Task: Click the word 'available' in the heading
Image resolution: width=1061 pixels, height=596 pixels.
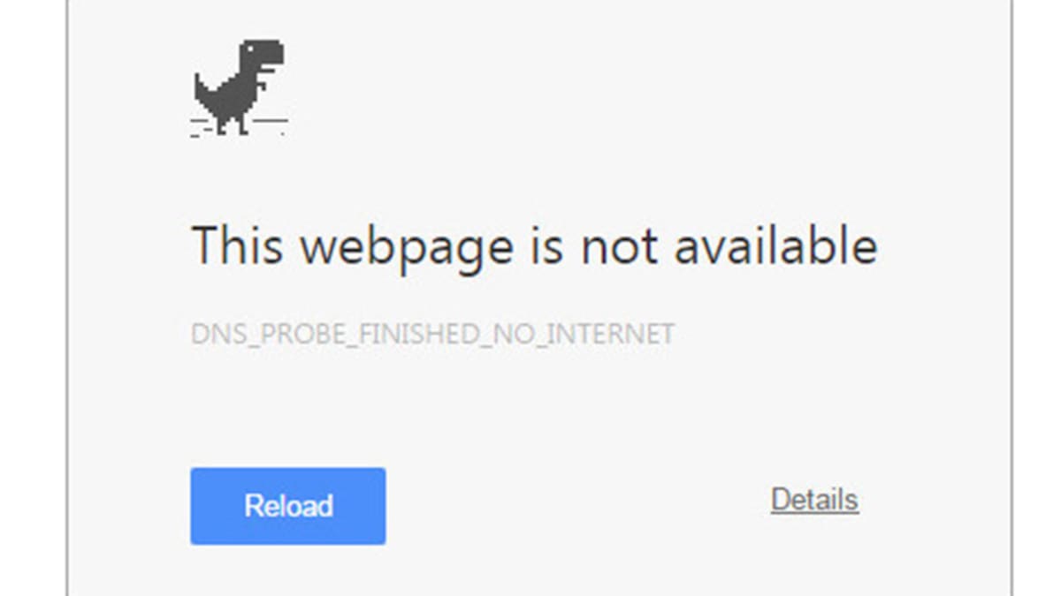Action: [776, 244]
